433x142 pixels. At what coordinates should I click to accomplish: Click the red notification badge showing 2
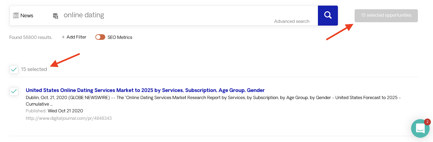(x=427, y=122)
